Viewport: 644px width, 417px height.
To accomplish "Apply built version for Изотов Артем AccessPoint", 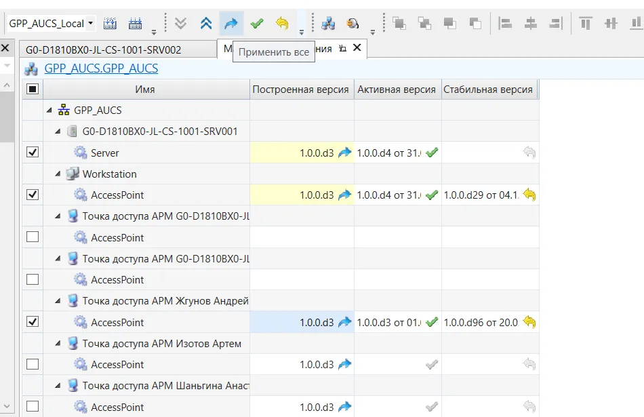I will click(x=345, y=364).
